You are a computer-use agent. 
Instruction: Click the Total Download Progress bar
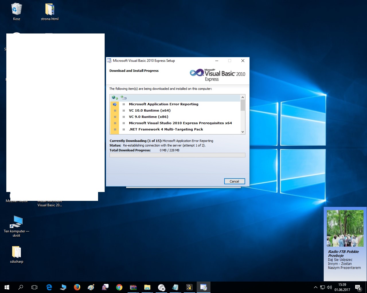pyautogui.click(x=177, y=155)
